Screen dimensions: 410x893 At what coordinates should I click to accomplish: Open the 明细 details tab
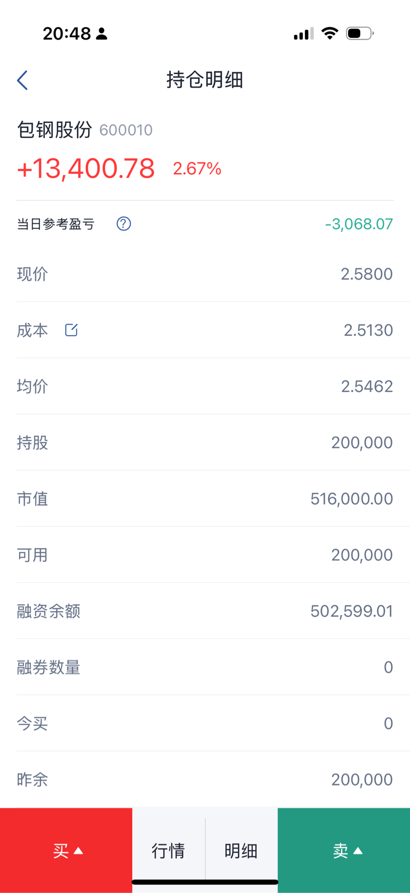(241, 850)
